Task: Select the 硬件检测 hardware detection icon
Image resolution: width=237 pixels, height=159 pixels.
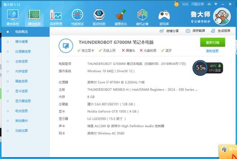Action: pyautogui.click(x=34, y=17)
